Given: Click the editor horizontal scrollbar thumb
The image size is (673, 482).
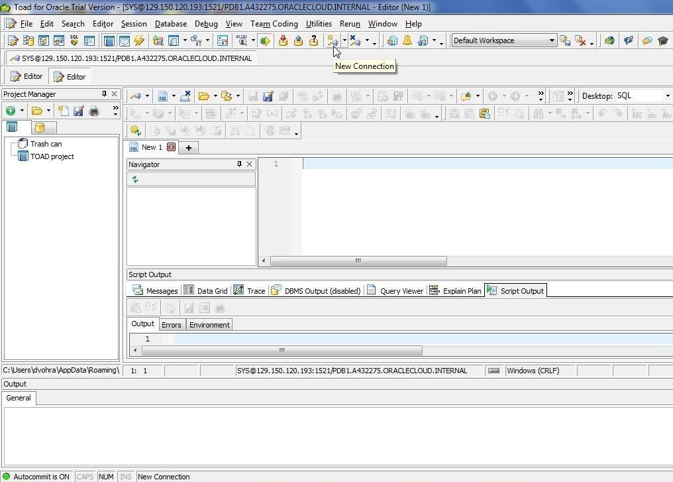Looking at the screenshot, I should [358, 261].
